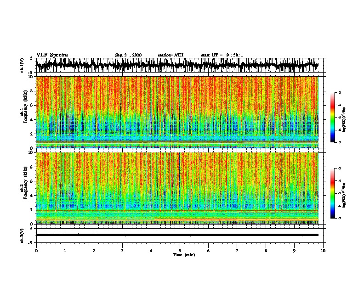
Task: Click the "6" kHz tick on ch.2 spectrogram
Action: tap(32, 181)
